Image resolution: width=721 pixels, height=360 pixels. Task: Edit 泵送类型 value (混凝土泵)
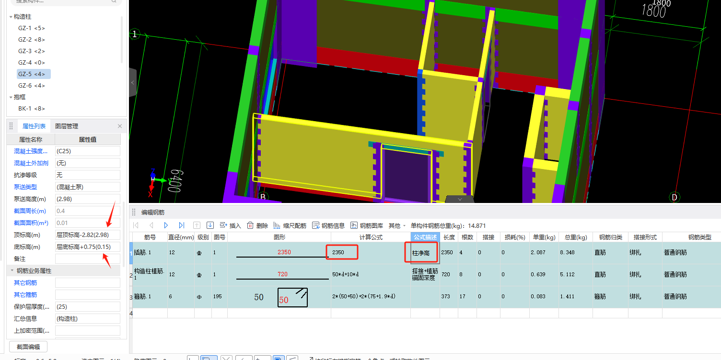pyautogui.click(x=88, y=187)
